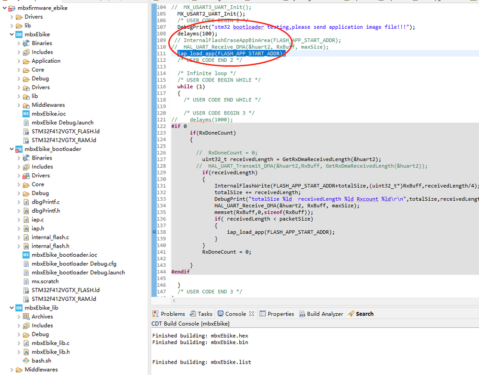Click the Includes icon under mbxEbike_bootloader
The height and width of the screenshot is (375, 479).
(x=26, y=167)
